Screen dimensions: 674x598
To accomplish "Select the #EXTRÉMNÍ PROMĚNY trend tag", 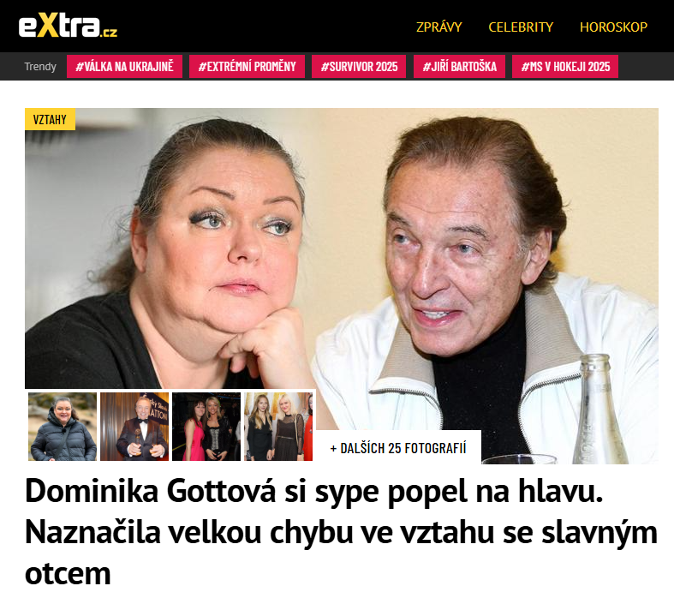I will click(x=248, y=67).
